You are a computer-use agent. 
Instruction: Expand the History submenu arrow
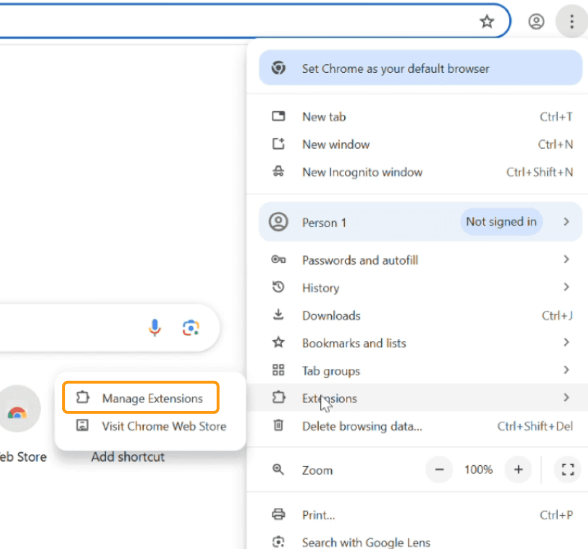point(566,287)
